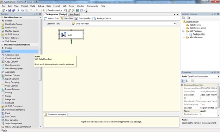
Task: Click Audit component on design surface
Action: (71, 34)
